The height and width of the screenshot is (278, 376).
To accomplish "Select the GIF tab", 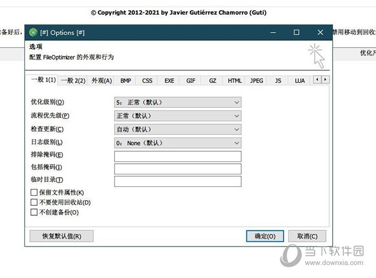I will (x=191, y=81).
